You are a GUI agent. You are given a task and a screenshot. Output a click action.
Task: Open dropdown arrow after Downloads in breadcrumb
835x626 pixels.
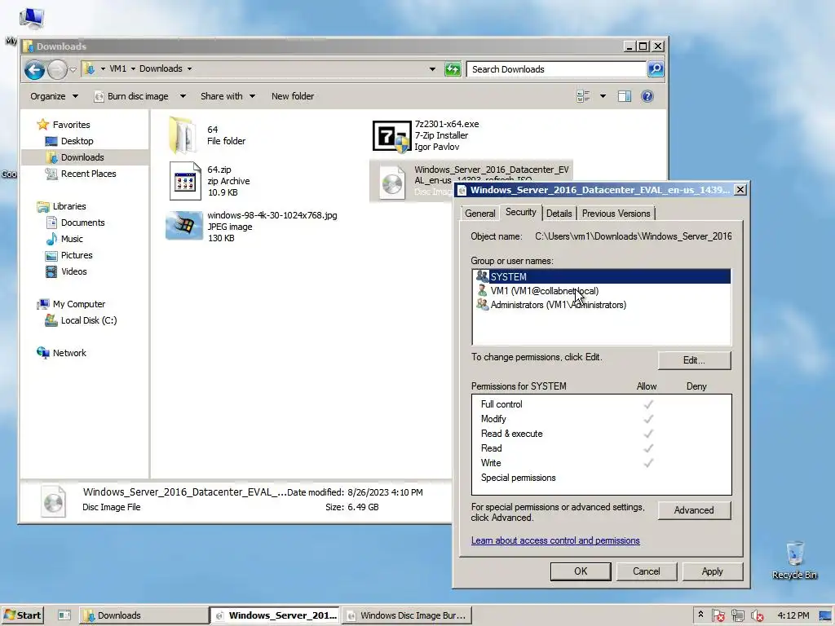pyautogui.click(x=189, y=68)
